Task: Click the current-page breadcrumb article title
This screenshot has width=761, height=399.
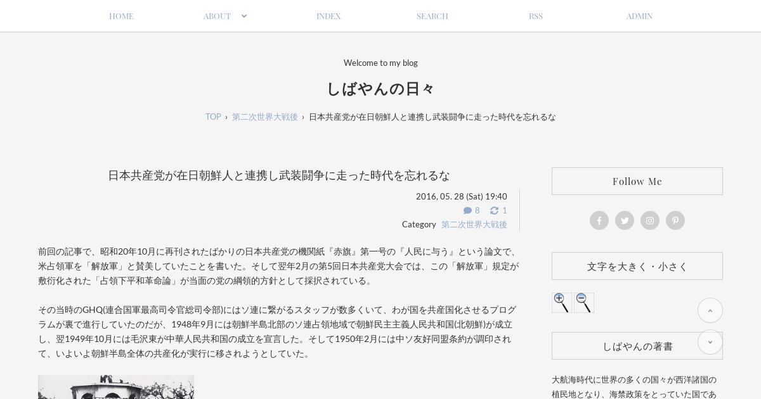Action: (433, 117)
